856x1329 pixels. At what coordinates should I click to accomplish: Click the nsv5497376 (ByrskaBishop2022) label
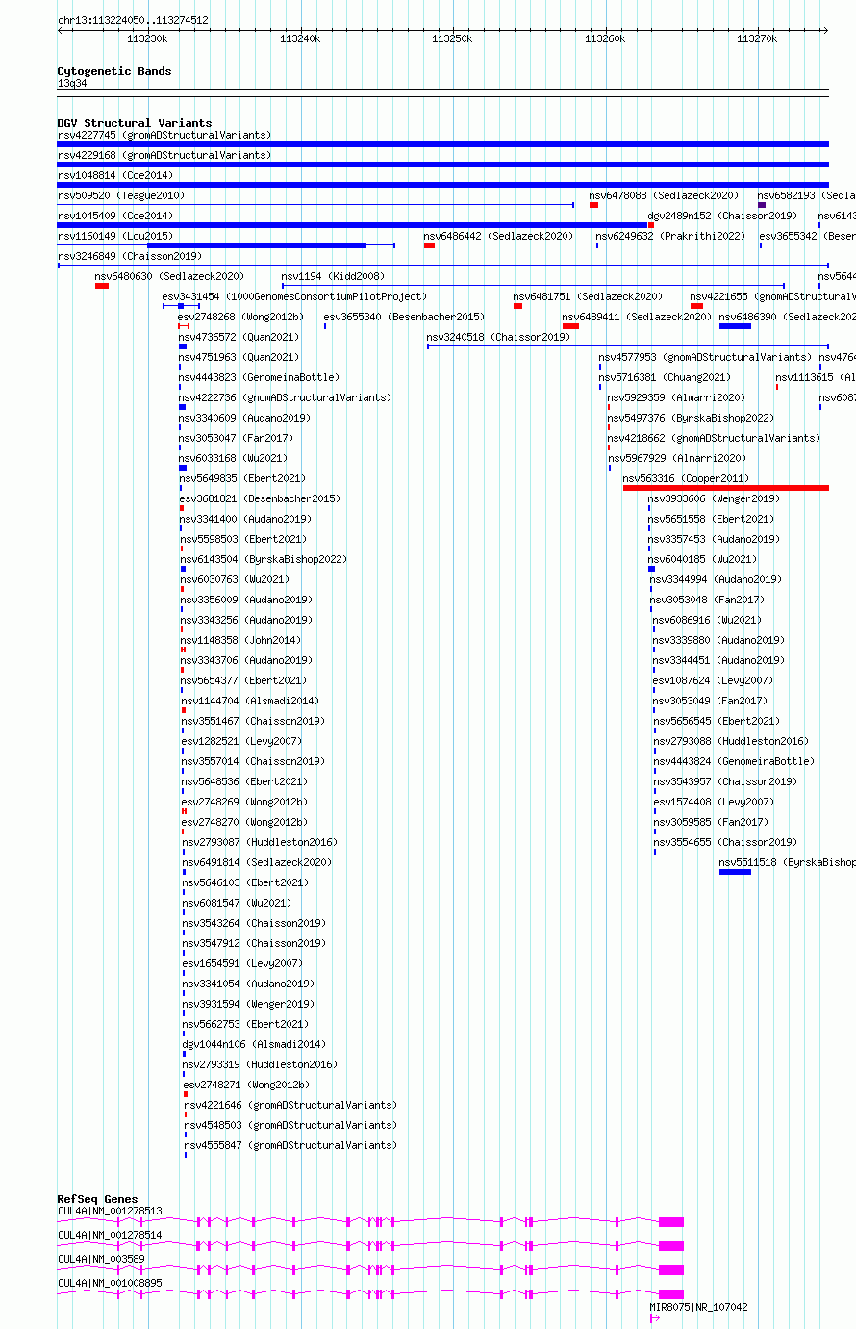(691, 418)
